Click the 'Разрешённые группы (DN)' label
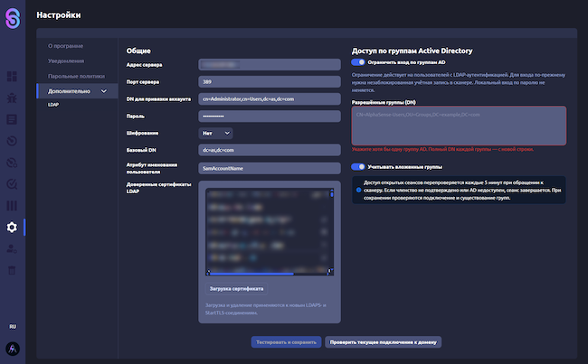 coord(384,102)
